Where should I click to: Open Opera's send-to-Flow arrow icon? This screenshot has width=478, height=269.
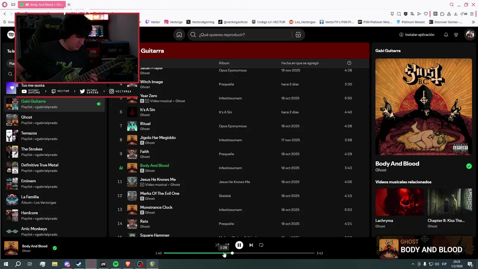point(419,14)
